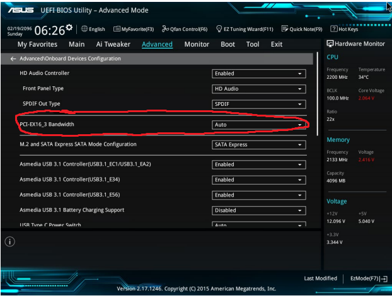392x298 pixels.
Task: Open the Exit tab
Action: [x=277, y=44]
